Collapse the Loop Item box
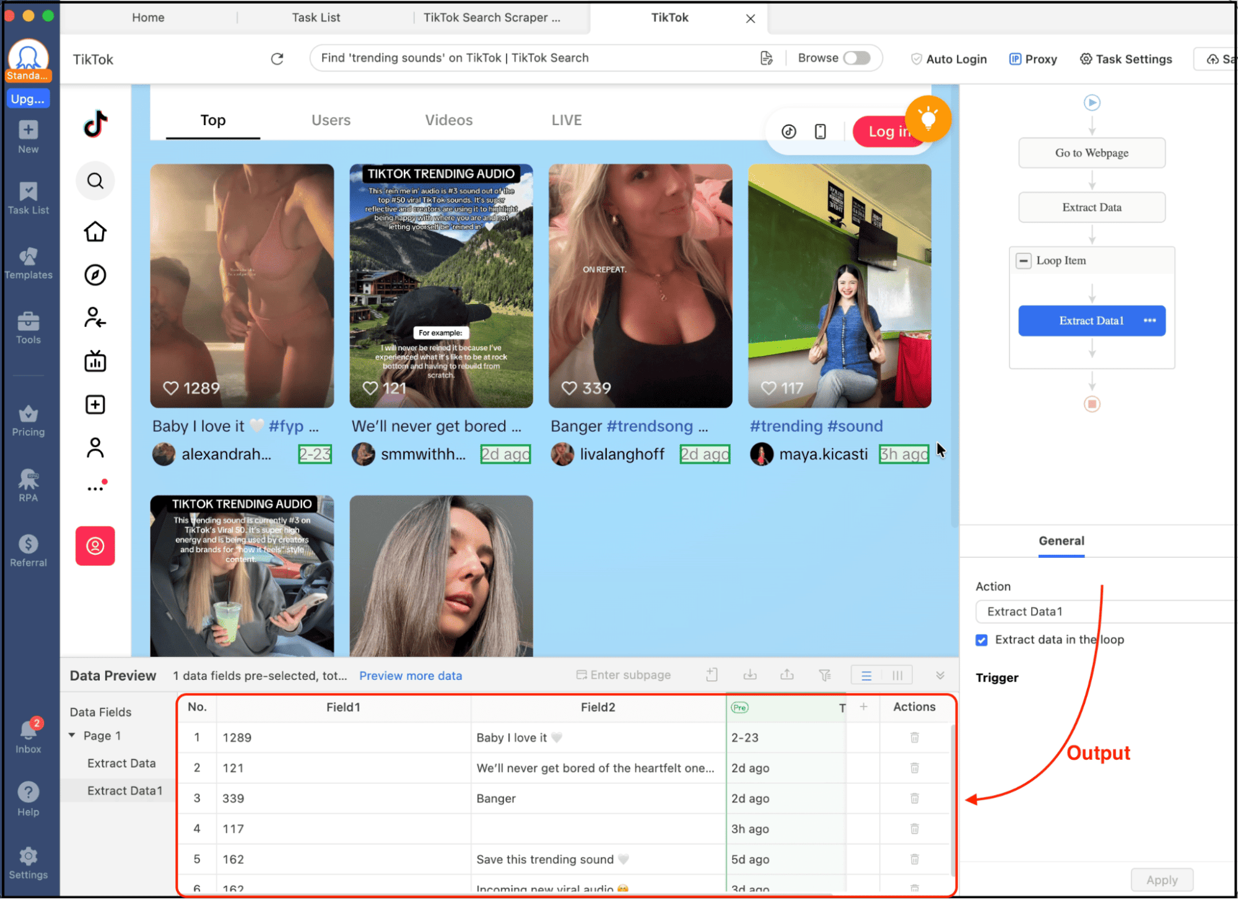The image size is (1238, 899). tap(1024, 261)
